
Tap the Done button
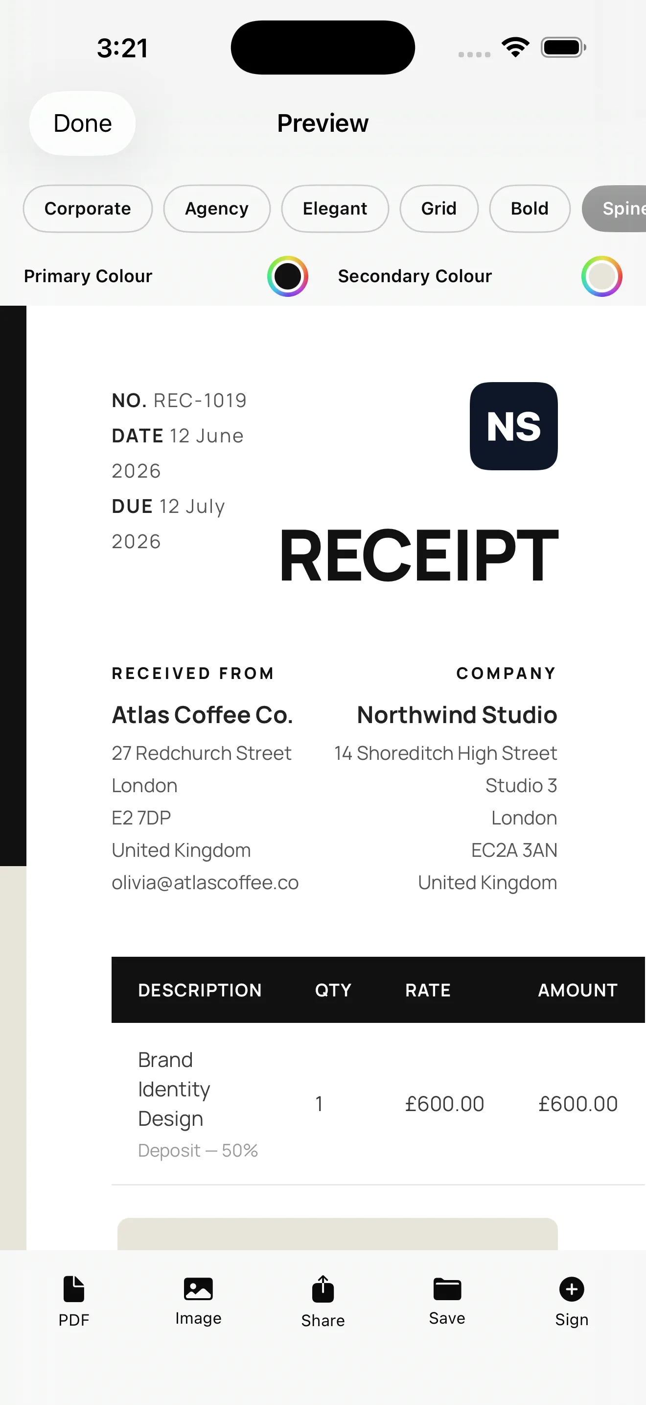click(x=82, y=123)
